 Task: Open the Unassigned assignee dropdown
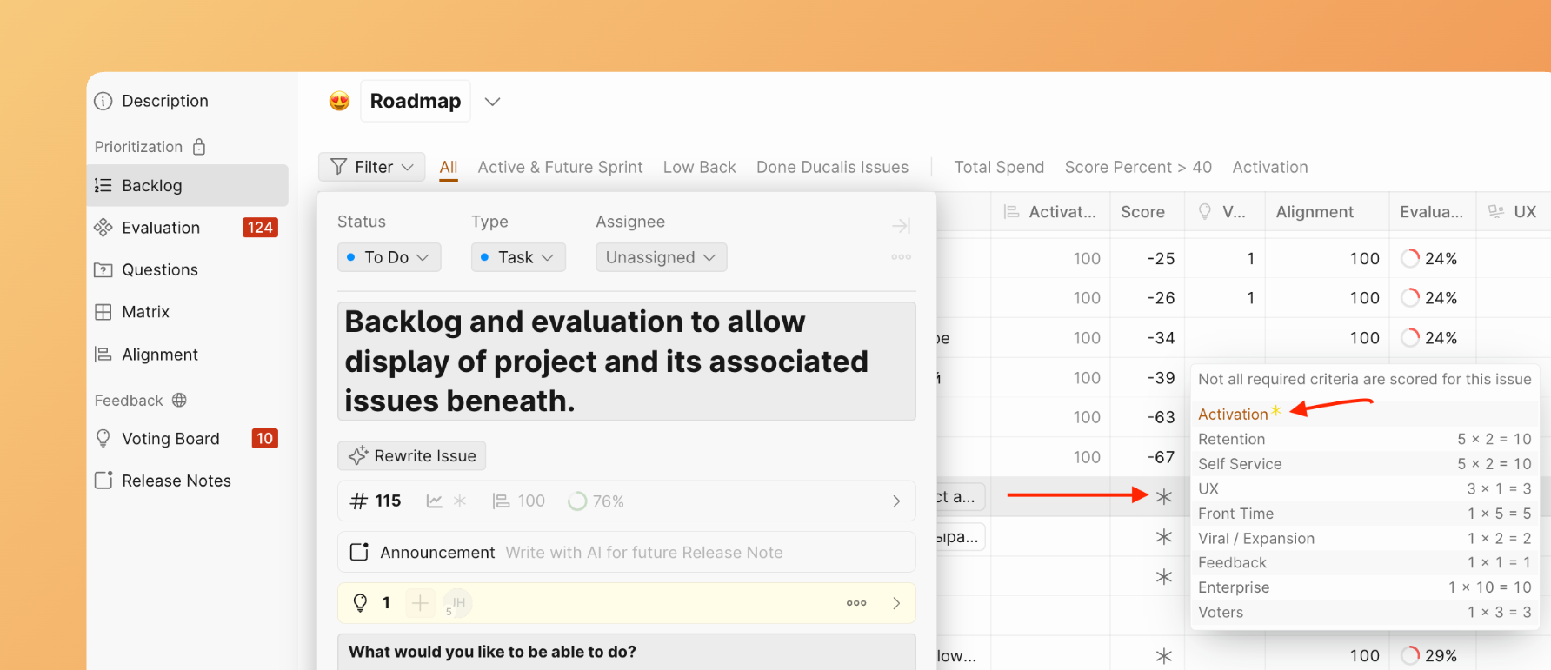click(661, 257)
